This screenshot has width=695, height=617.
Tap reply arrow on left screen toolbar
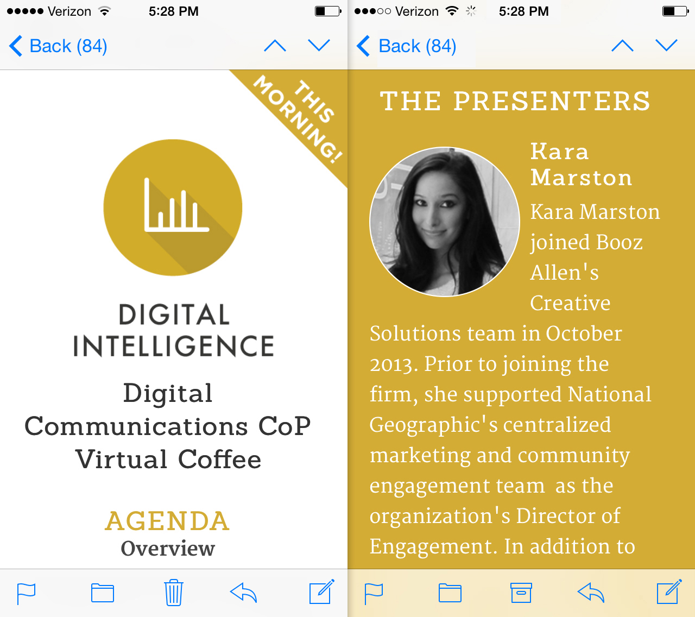243,593
